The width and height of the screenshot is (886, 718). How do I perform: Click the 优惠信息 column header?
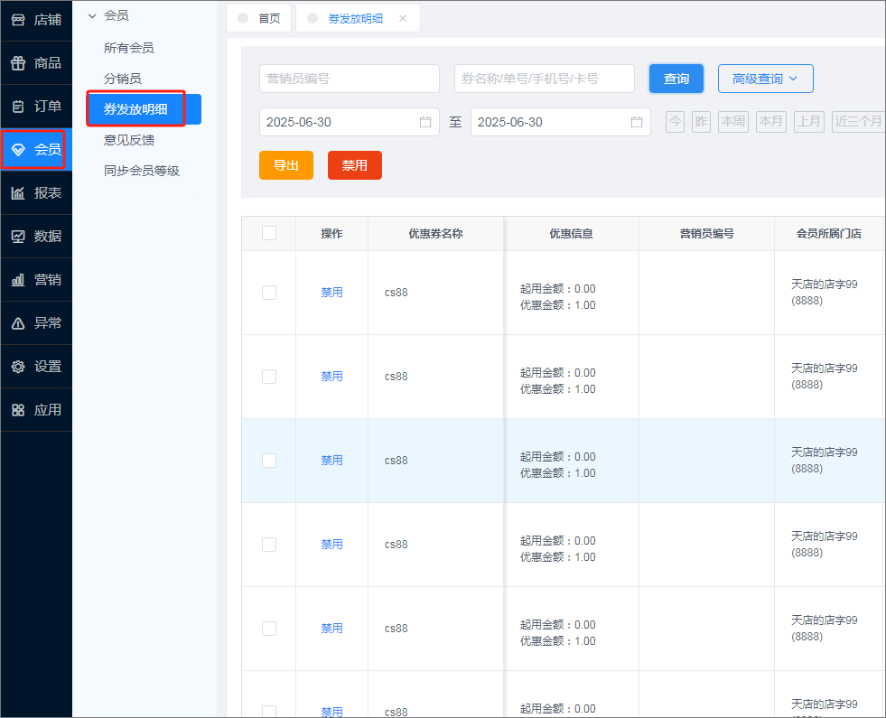click(x=572, y=233)
